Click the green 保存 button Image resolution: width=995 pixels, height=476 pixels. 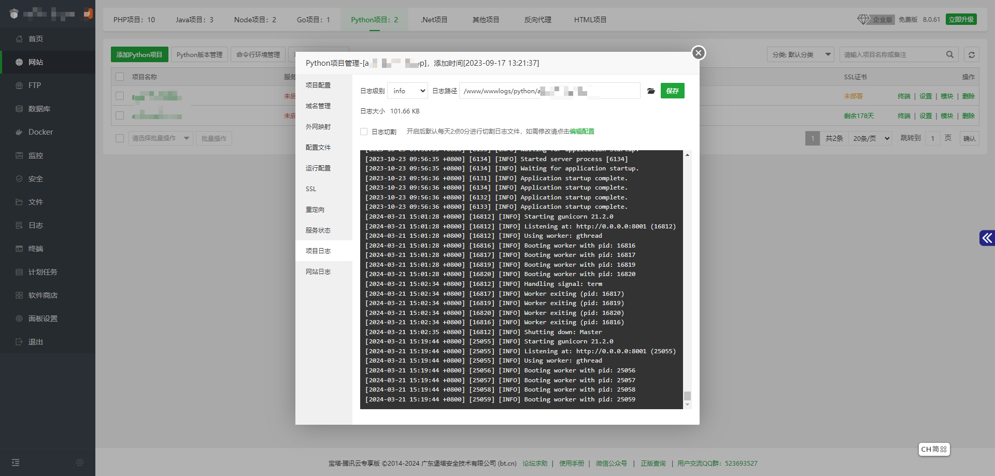pyautogui.click(x=673, y=91)
